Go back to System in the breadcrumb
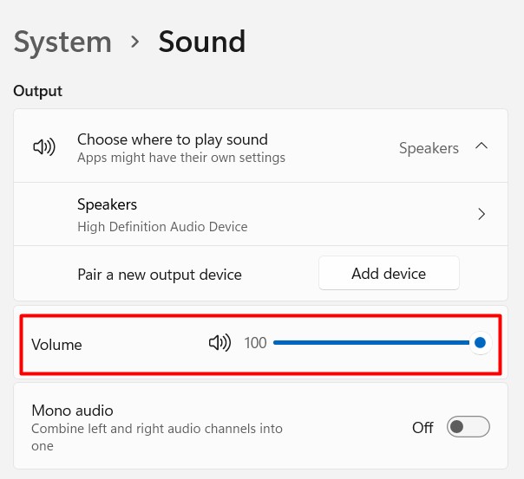 [62, 42]
